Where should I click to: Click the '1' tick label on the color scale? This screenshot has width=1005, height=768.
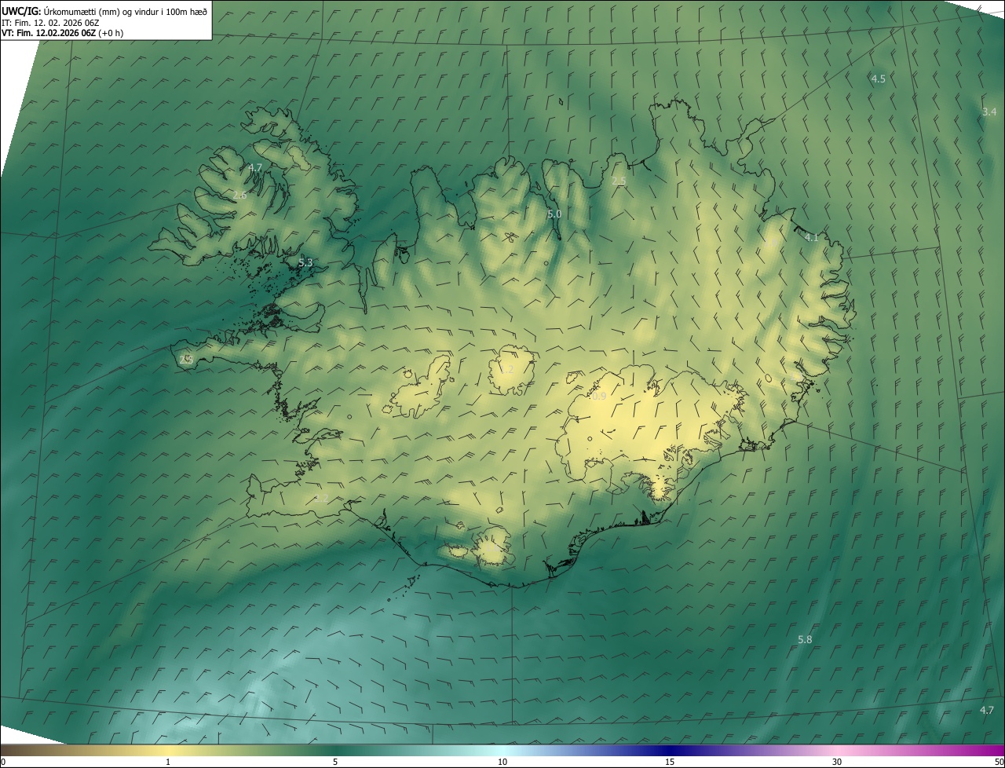pos(168,762)
